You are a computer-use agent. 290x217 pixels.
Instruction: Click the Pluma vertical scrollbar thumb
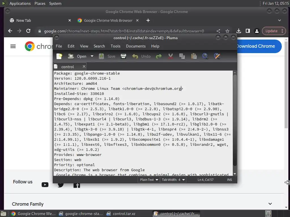click(235, 120)
